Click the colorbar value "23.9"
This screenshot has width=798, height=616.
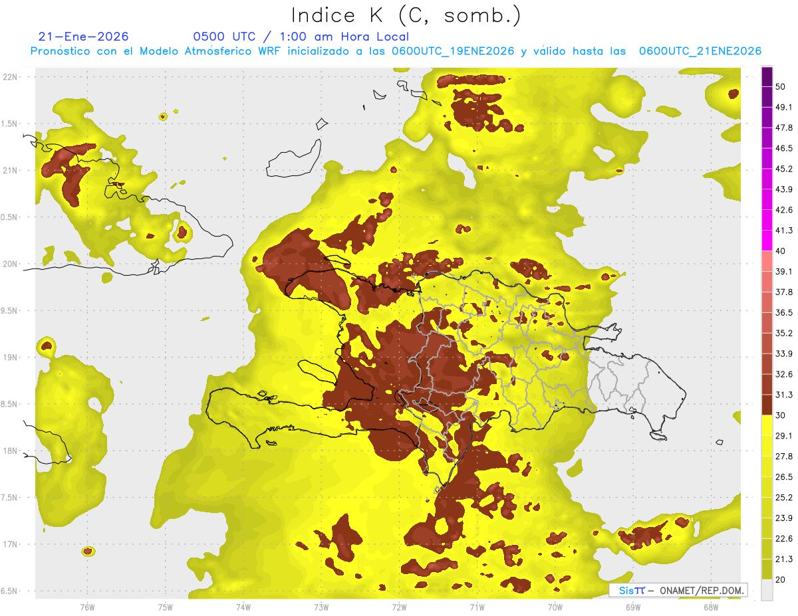[x=783, y=518]
